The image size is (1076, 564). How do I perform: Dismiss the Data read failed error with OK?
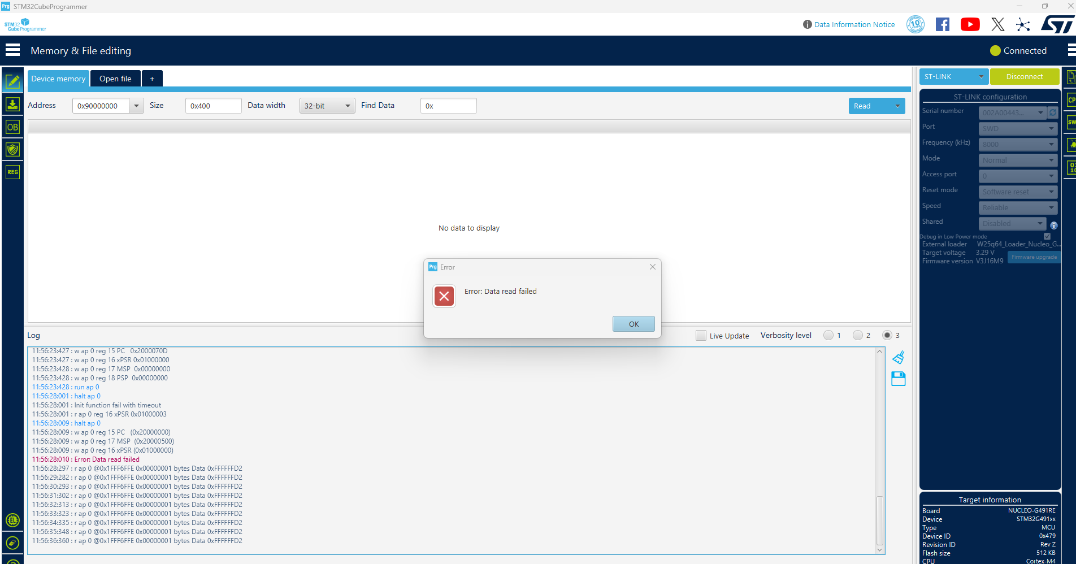pos(634,324)
